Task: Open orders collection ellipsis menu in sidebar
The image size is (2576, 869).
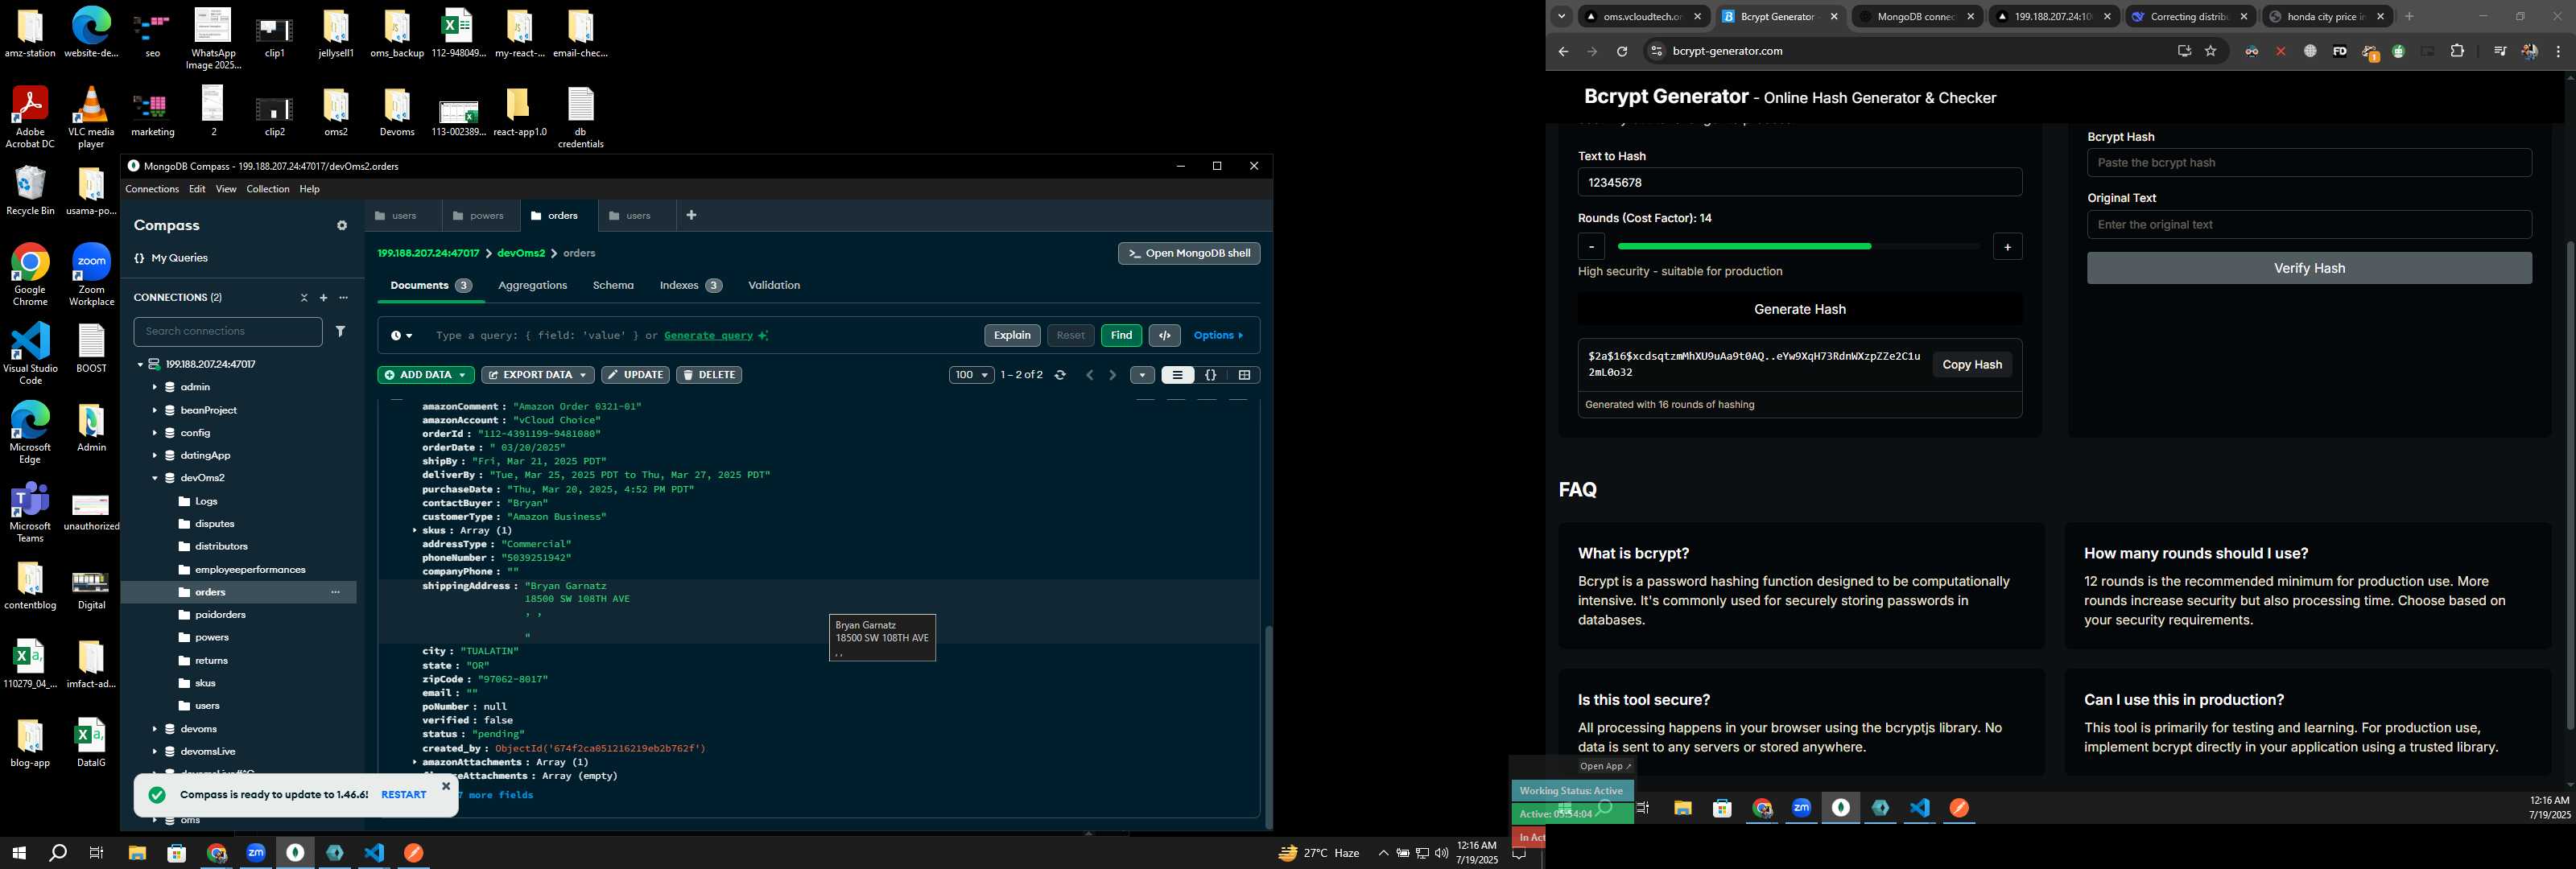Action: 335,592
